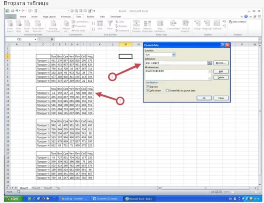
Task: Click the Text to Columns icon
Action: tap(136, 26)
